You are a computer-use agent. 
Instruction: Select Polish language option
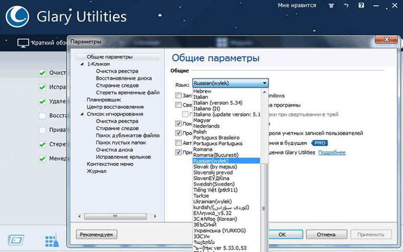[200, 132]
